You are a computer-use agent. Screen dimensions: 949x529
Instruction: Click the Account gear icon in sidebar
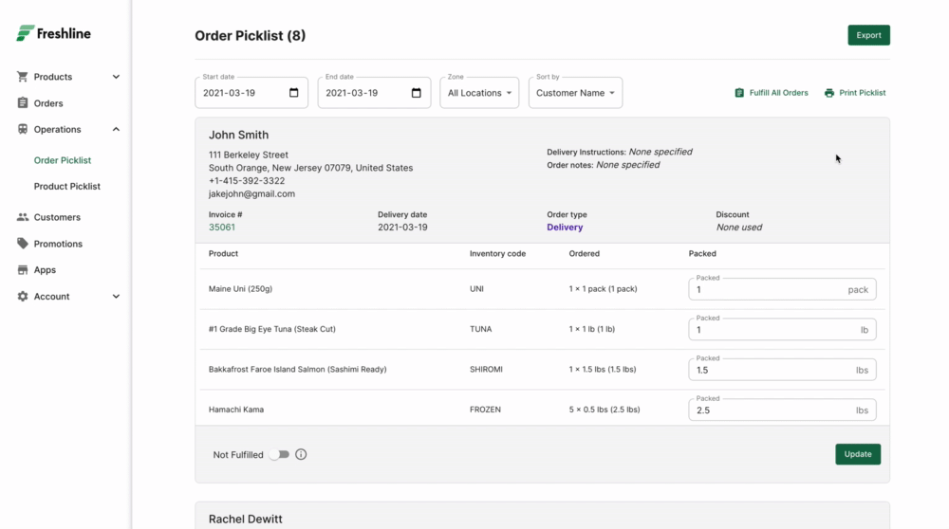(x=23, y=297)
